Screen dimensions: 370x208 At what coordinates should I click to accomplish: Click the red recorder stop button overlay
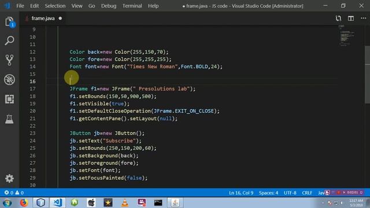click(339, 192)
